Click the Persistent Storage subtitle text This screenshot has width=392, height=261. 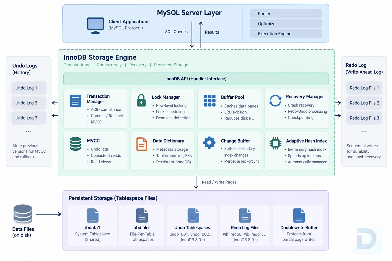click(171, 65)
